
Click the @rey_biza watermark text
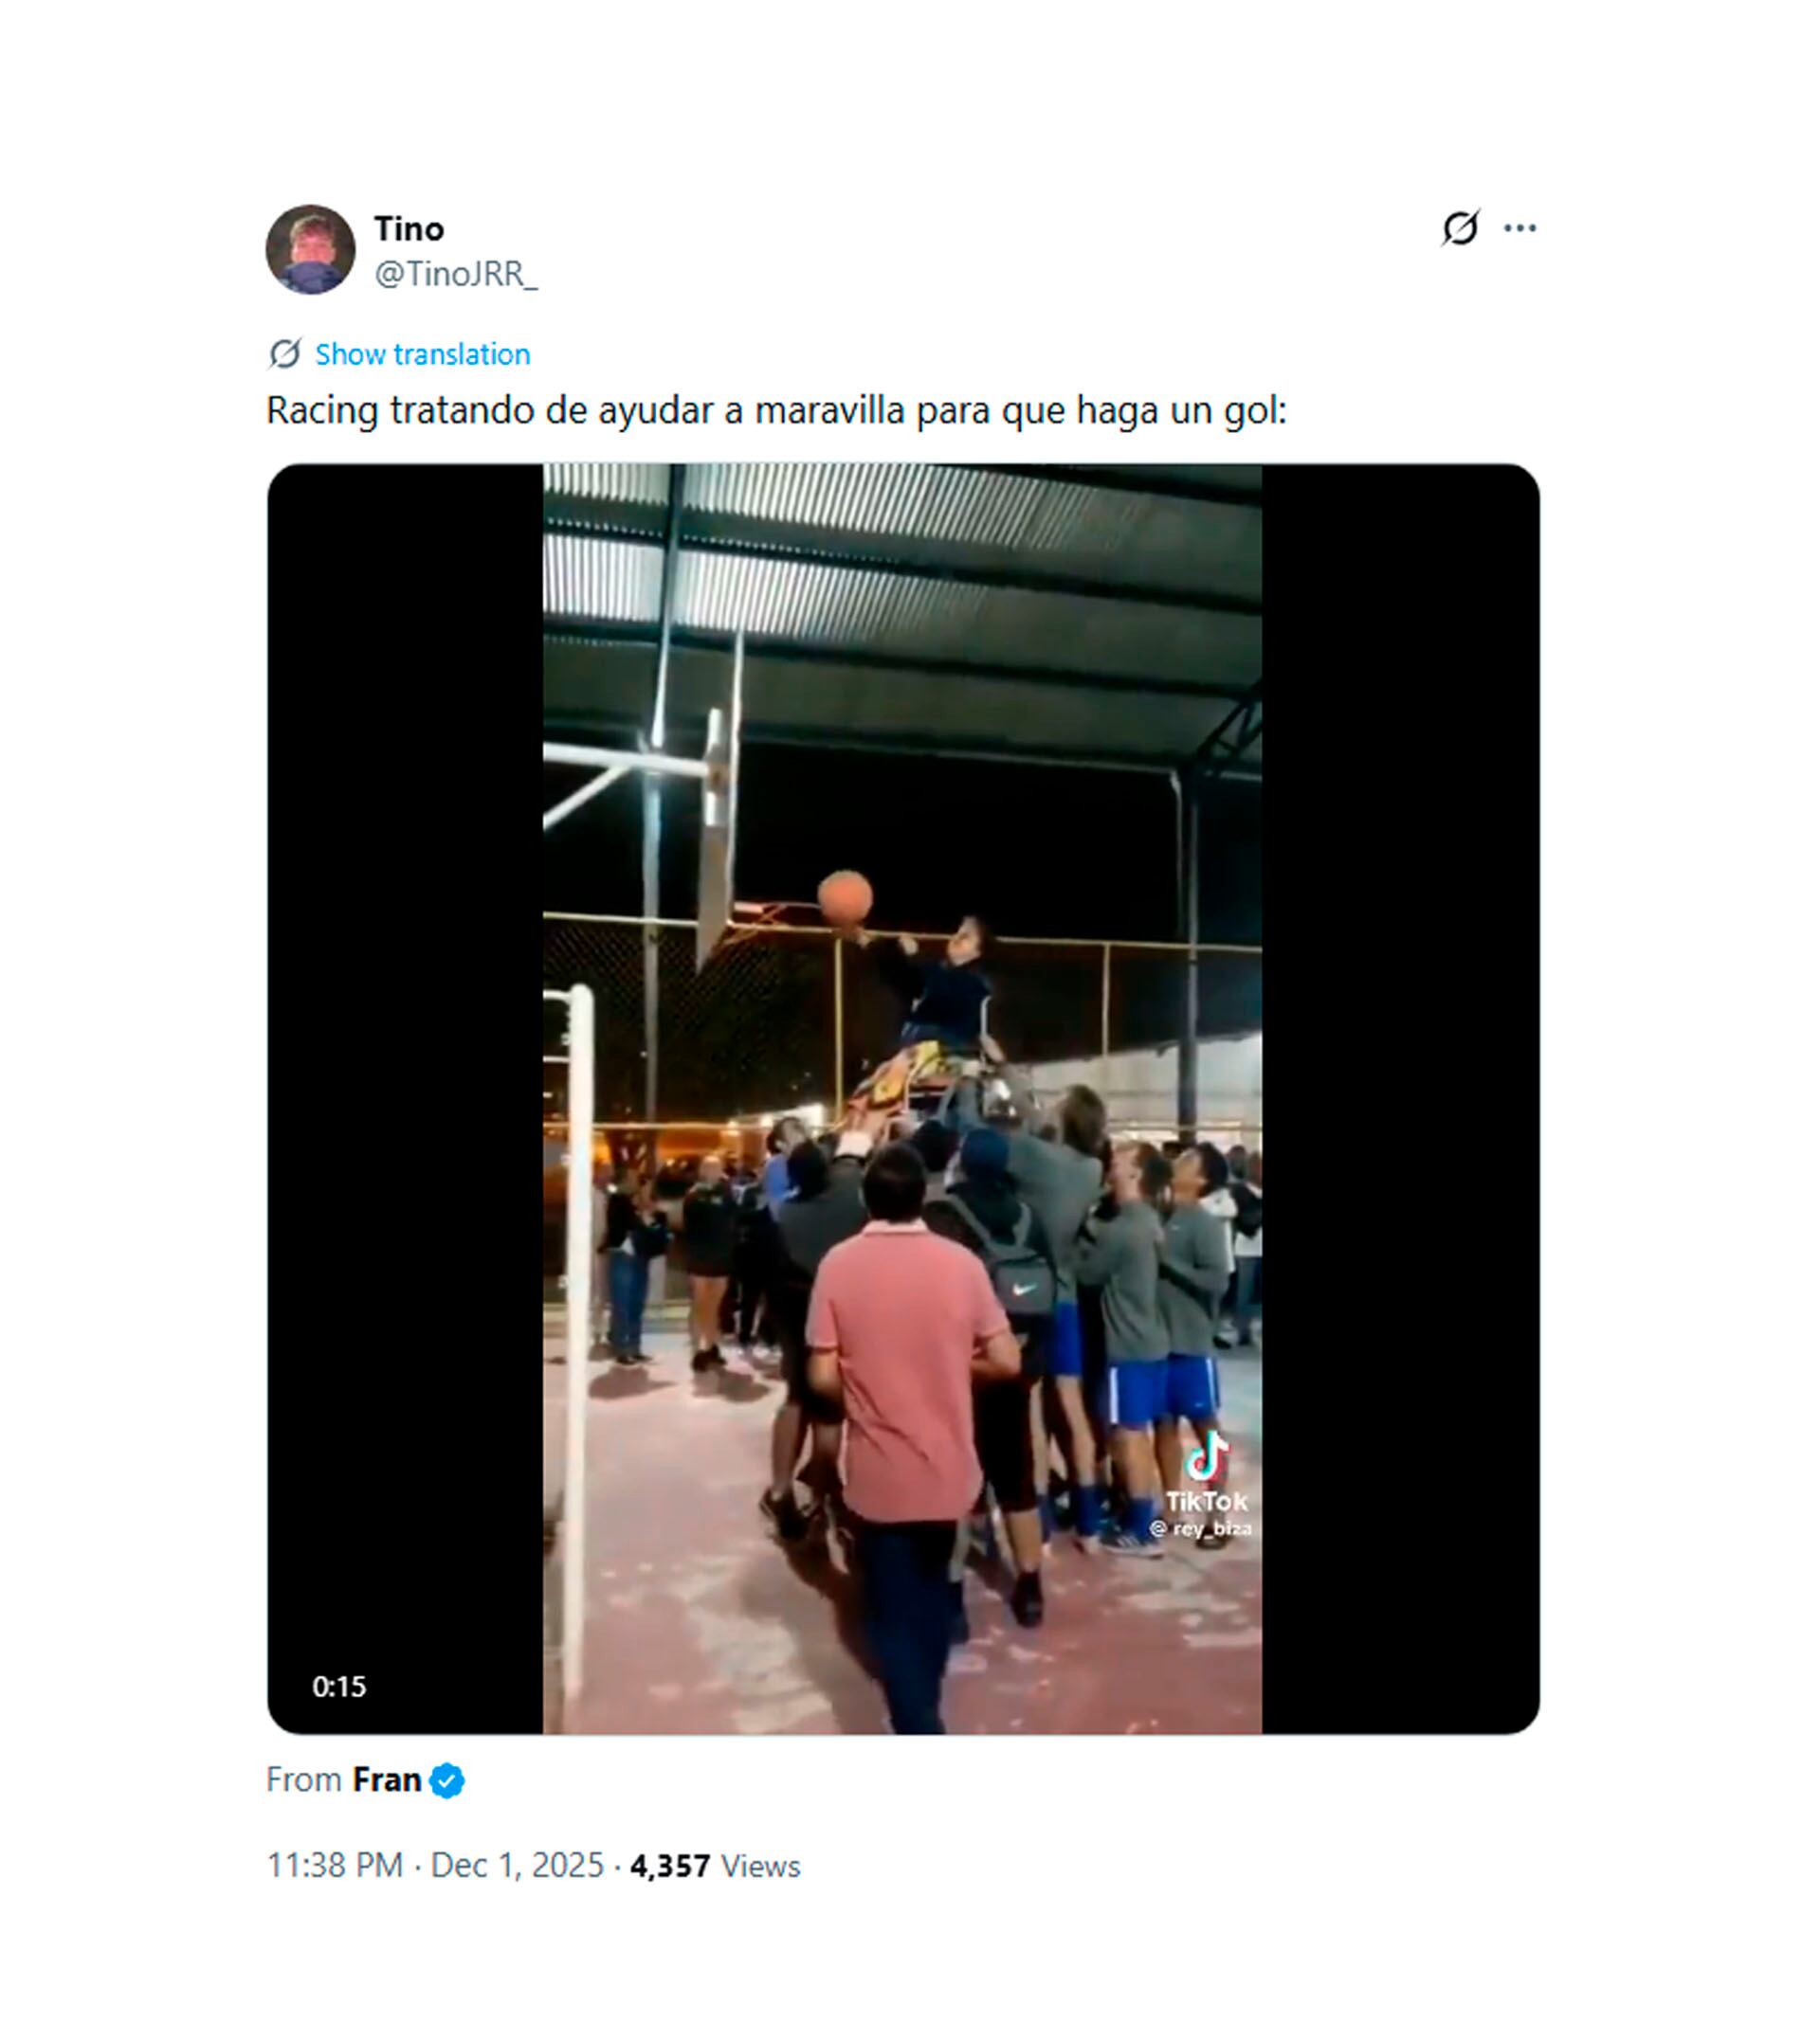1200,1529
